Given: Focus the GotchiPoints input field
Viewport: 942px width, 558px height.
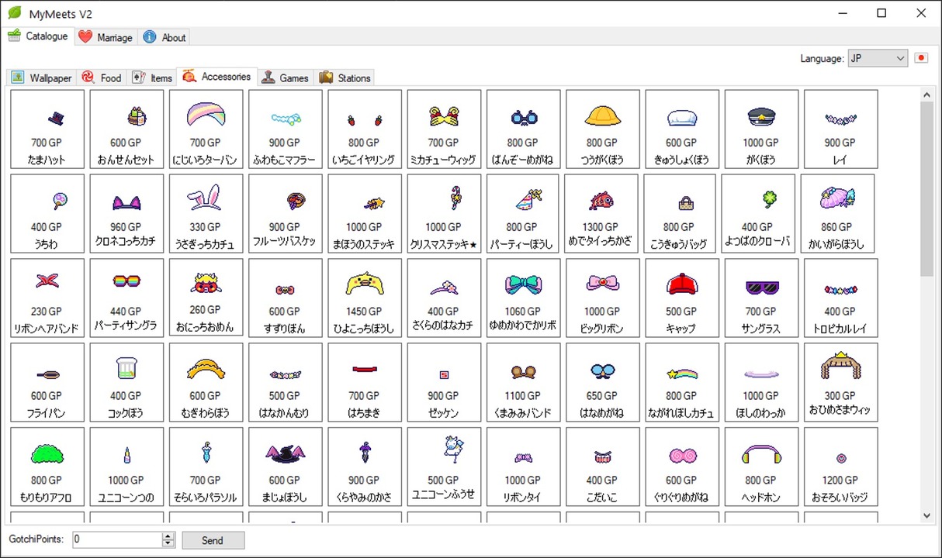Looking at the screenshot, I should (x=117, y=540).
